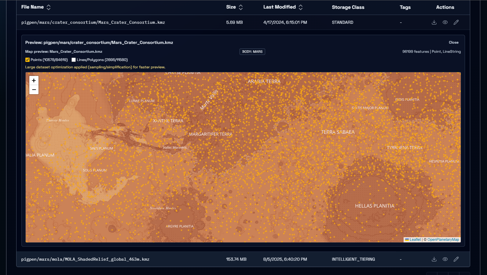The height and width of the screenshot is (275, 487).
Task: Show preview for MOLA_ShadedRelief_global_463m.kmz
Action: (445, 259)
